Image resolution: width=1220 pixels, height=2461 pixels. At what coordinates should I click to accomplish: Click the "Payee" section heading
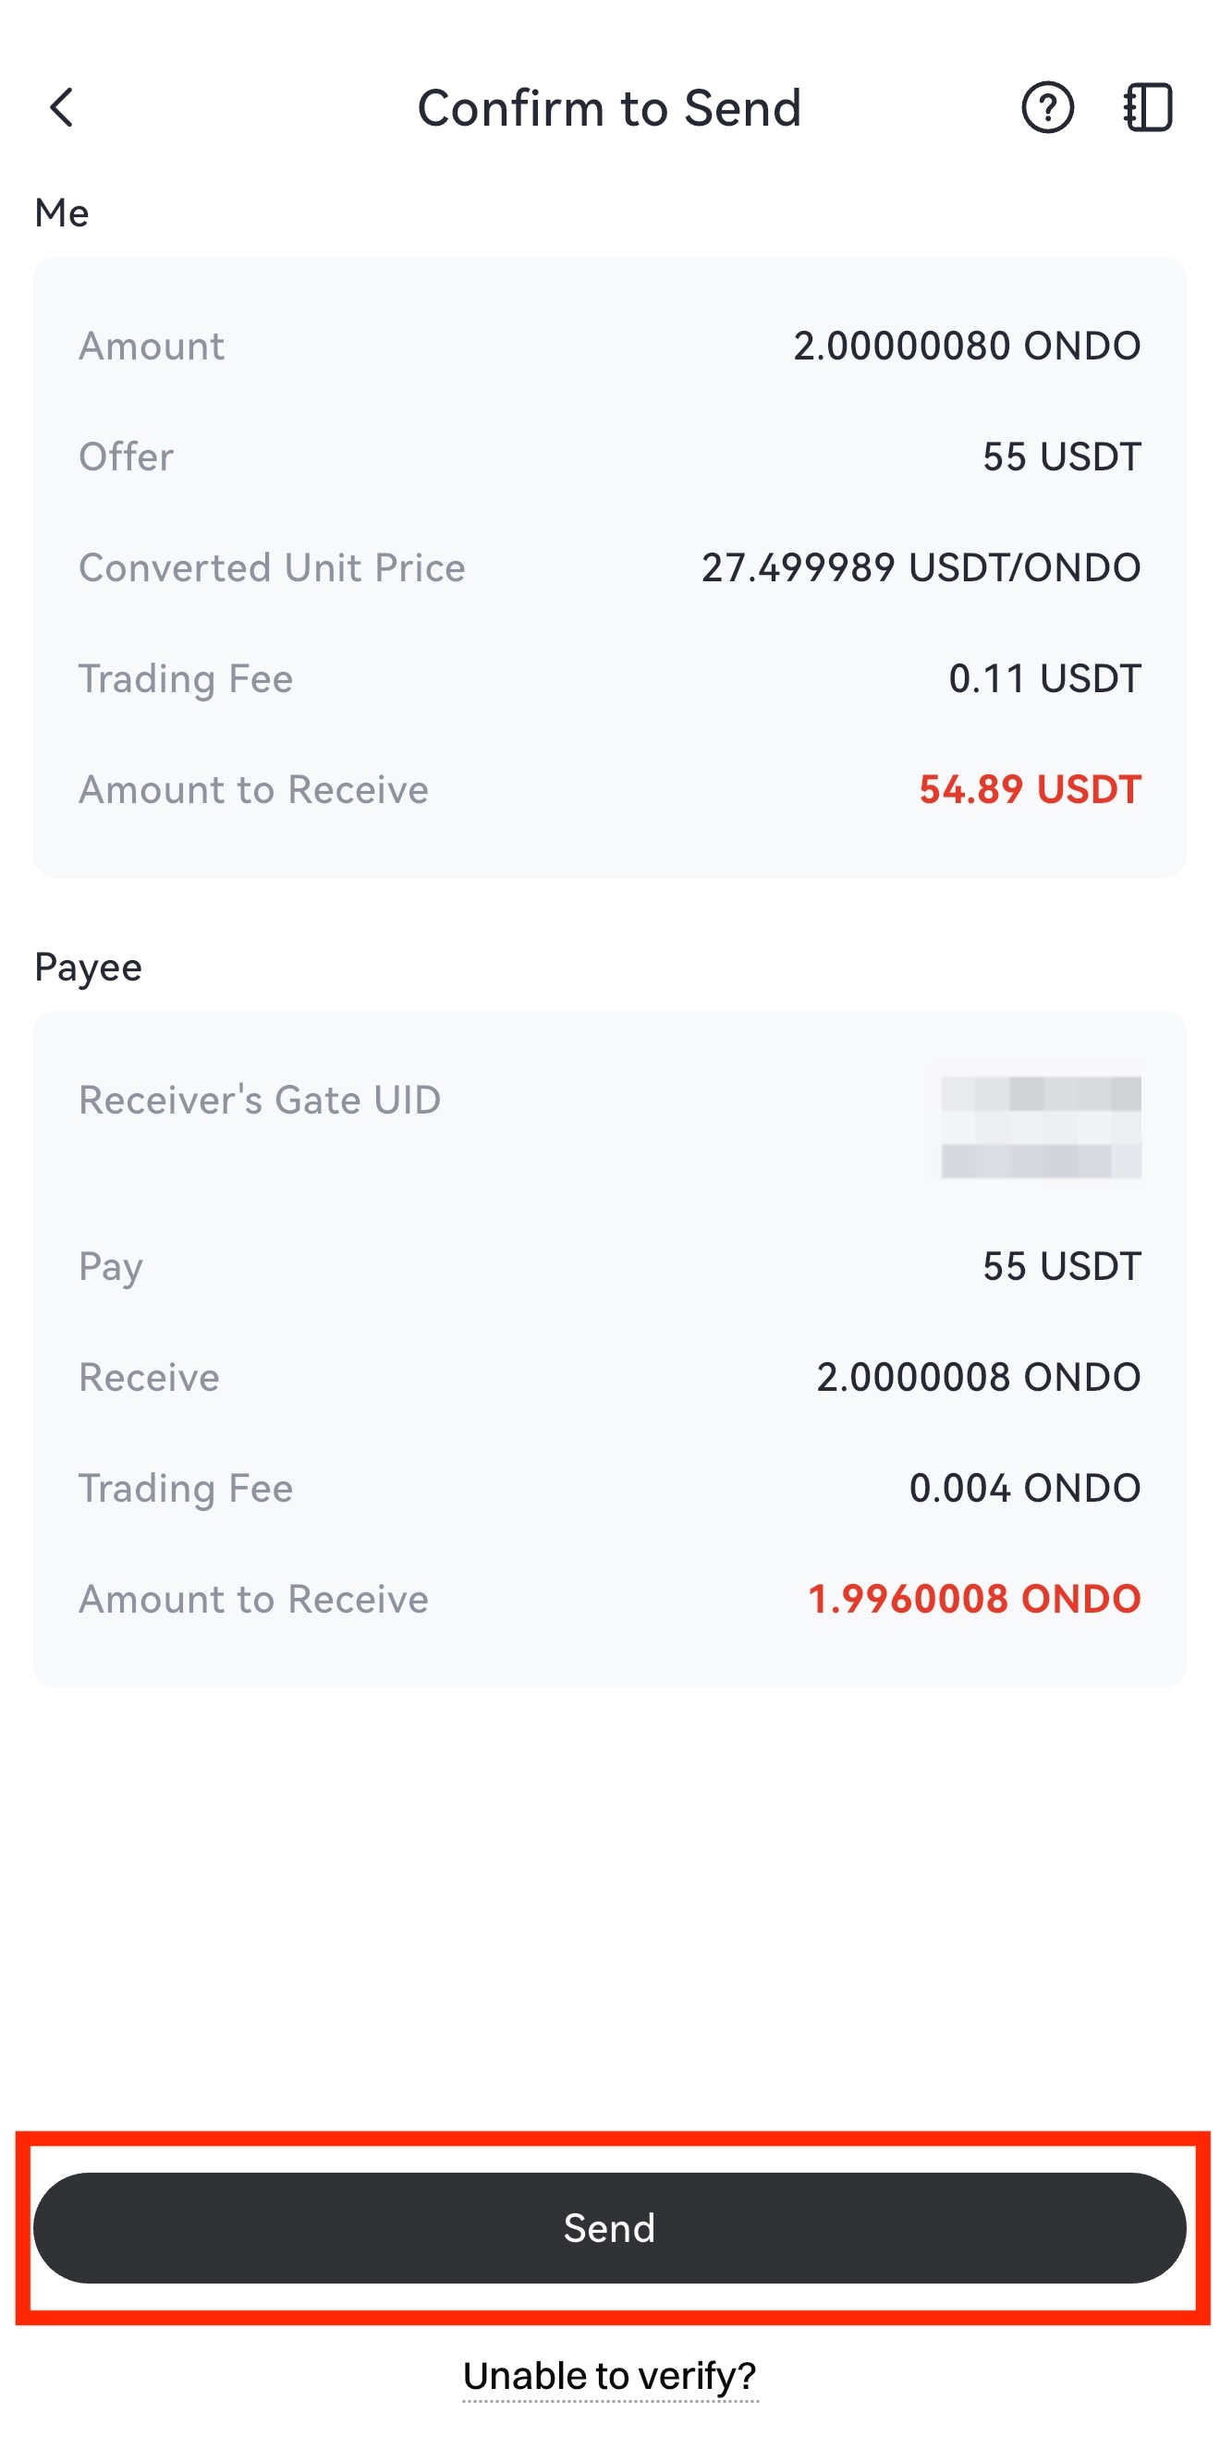click(x=88, y=967)
